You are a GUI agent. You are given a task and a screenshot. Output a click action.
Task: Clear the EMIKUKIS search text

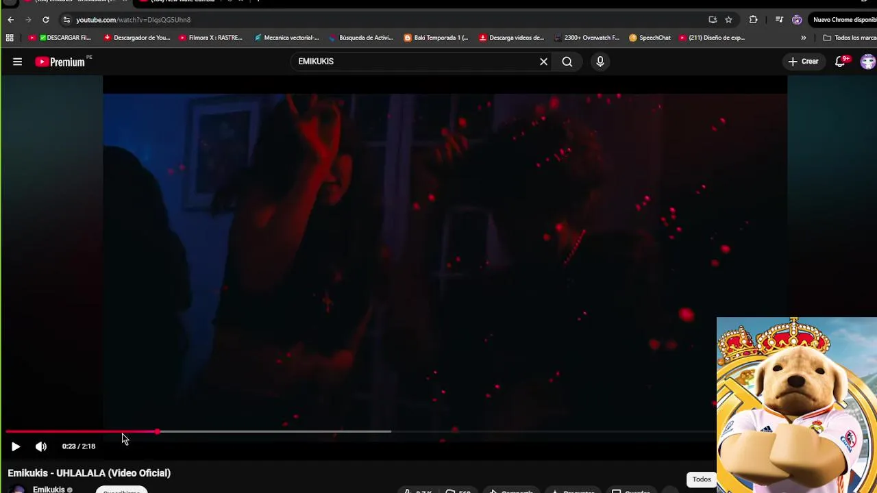click(x=543, y=62)
